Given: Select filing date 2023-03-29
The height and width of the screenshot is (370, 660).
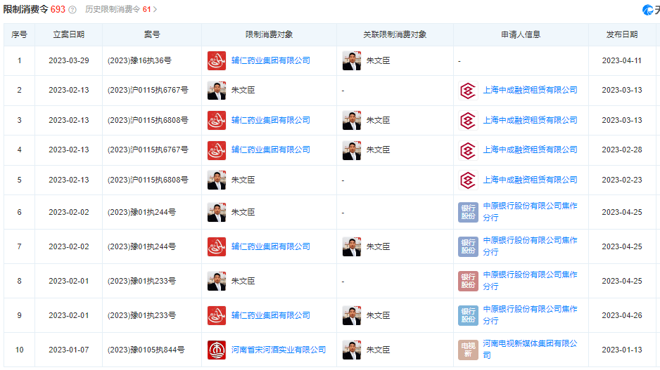Looking at the screenshot, I should coord(69,60).
